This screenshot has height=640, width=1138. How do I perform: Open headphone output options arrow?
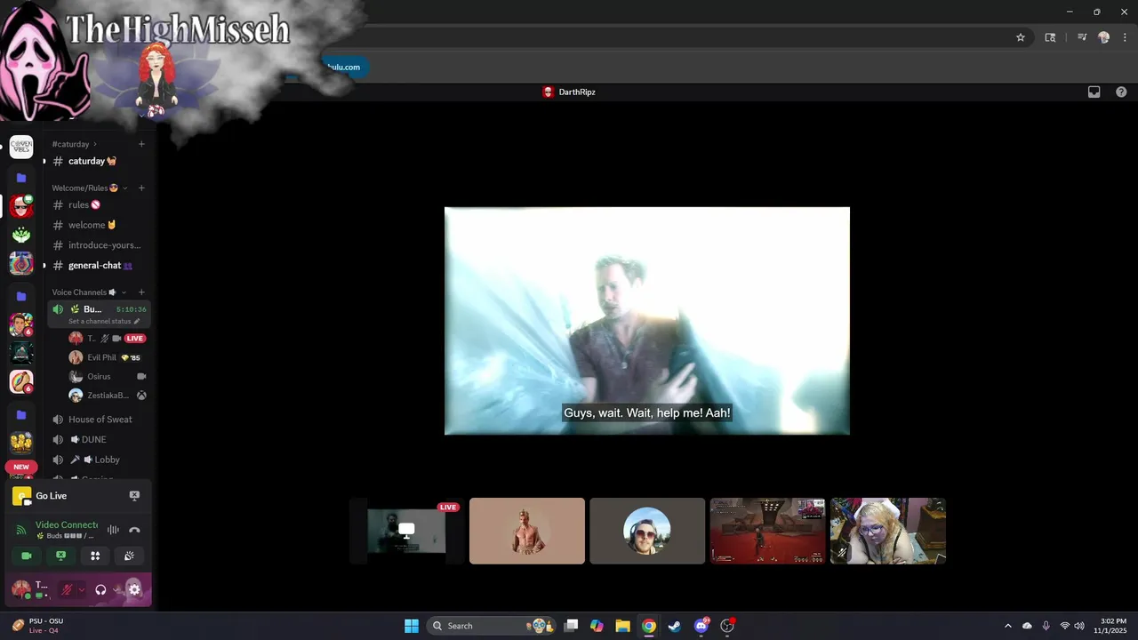tap(116, 589)
